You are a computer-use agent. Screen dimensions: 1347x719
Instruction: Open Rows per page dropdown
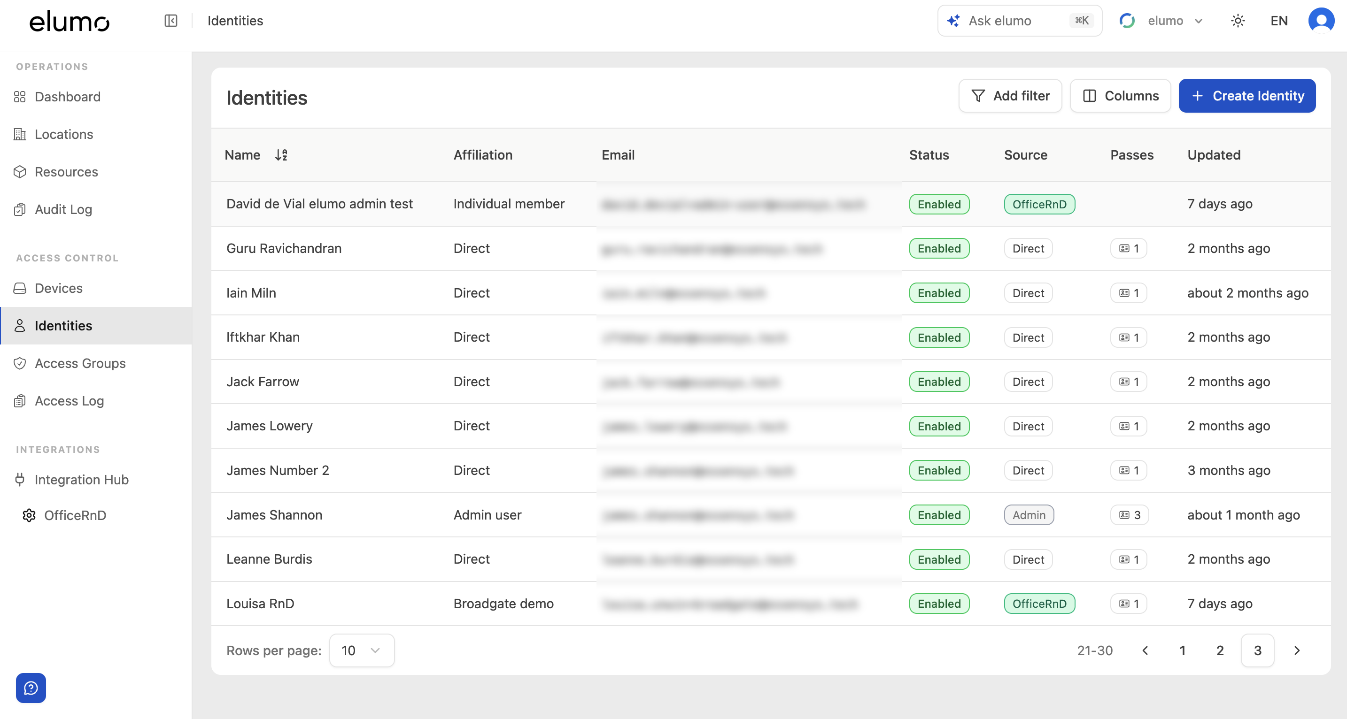pos(361,650)
